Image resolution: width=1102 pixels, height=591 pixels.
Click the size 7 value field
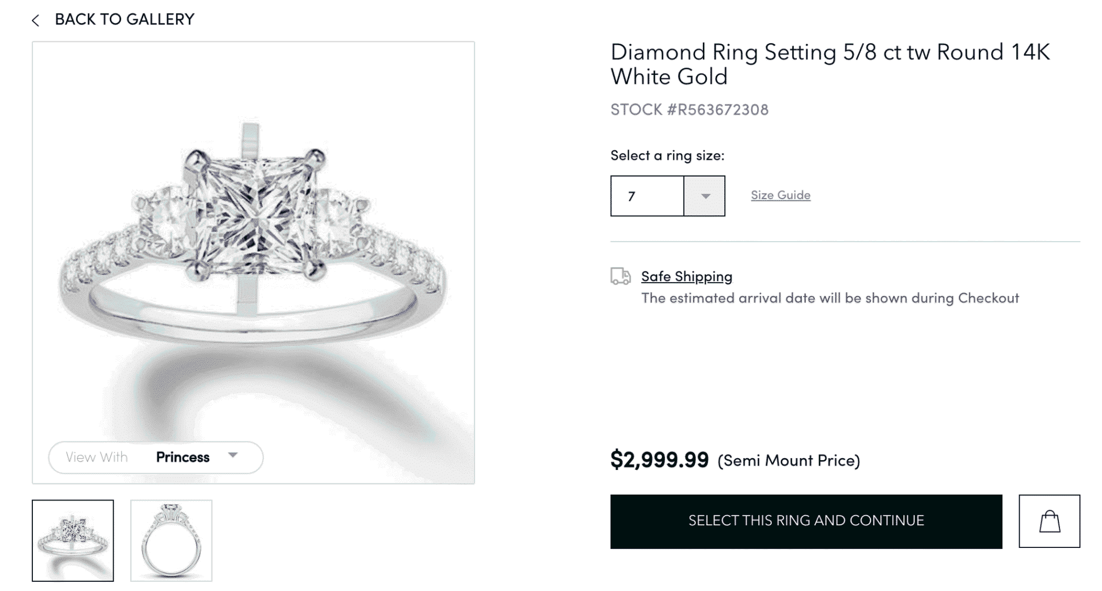[x=646, y=196]
